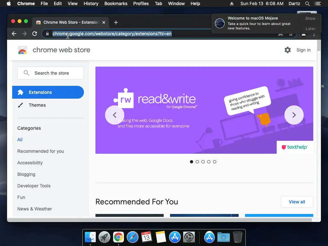Select first carousel dot indicator
The width and height of the screenshot is (328, 246).
192,162
